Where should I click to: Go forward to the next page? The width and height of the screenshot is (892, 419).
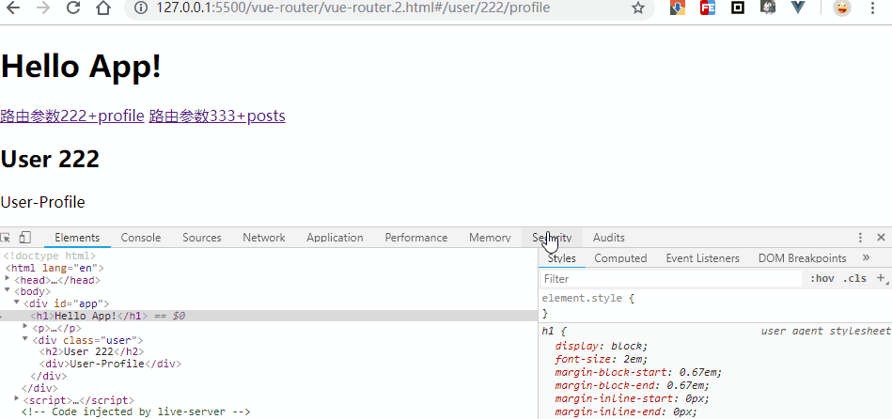(43, 8)
